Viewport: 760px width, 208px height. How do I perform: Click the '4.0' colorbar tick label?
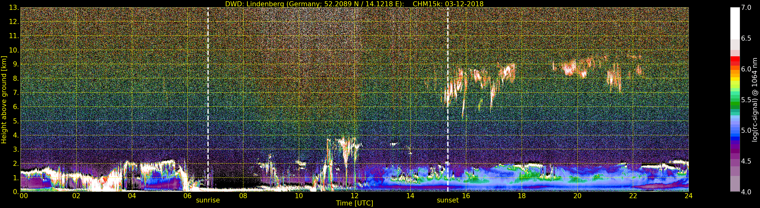(746, 192)
